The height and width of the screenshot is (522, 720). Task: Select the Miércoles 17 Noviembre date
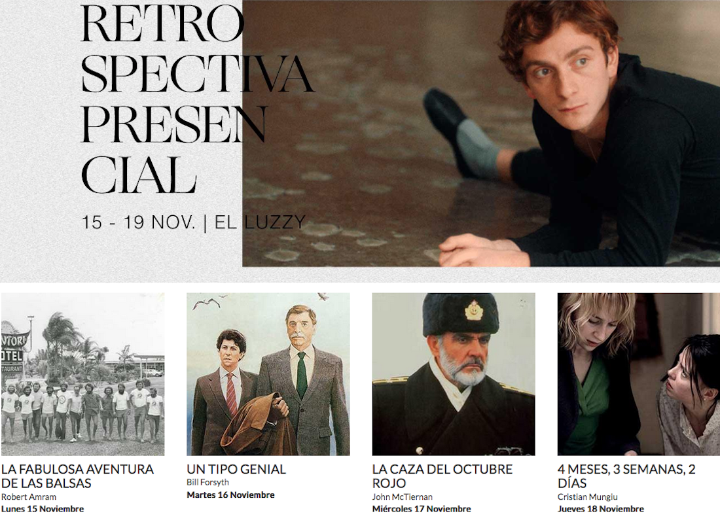point(422,509)
